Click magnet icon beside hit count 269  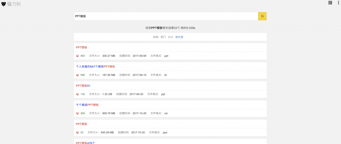click(x=77, y=113)
